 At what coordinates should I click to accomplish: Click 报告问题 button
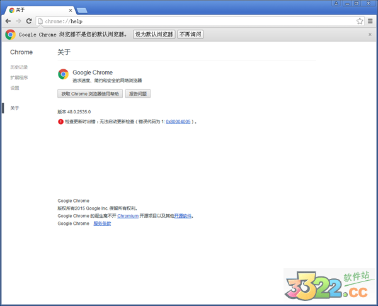138,94
